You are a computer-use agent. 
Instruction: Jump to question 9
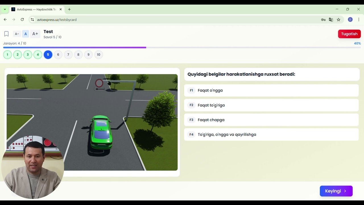[88, 55]
